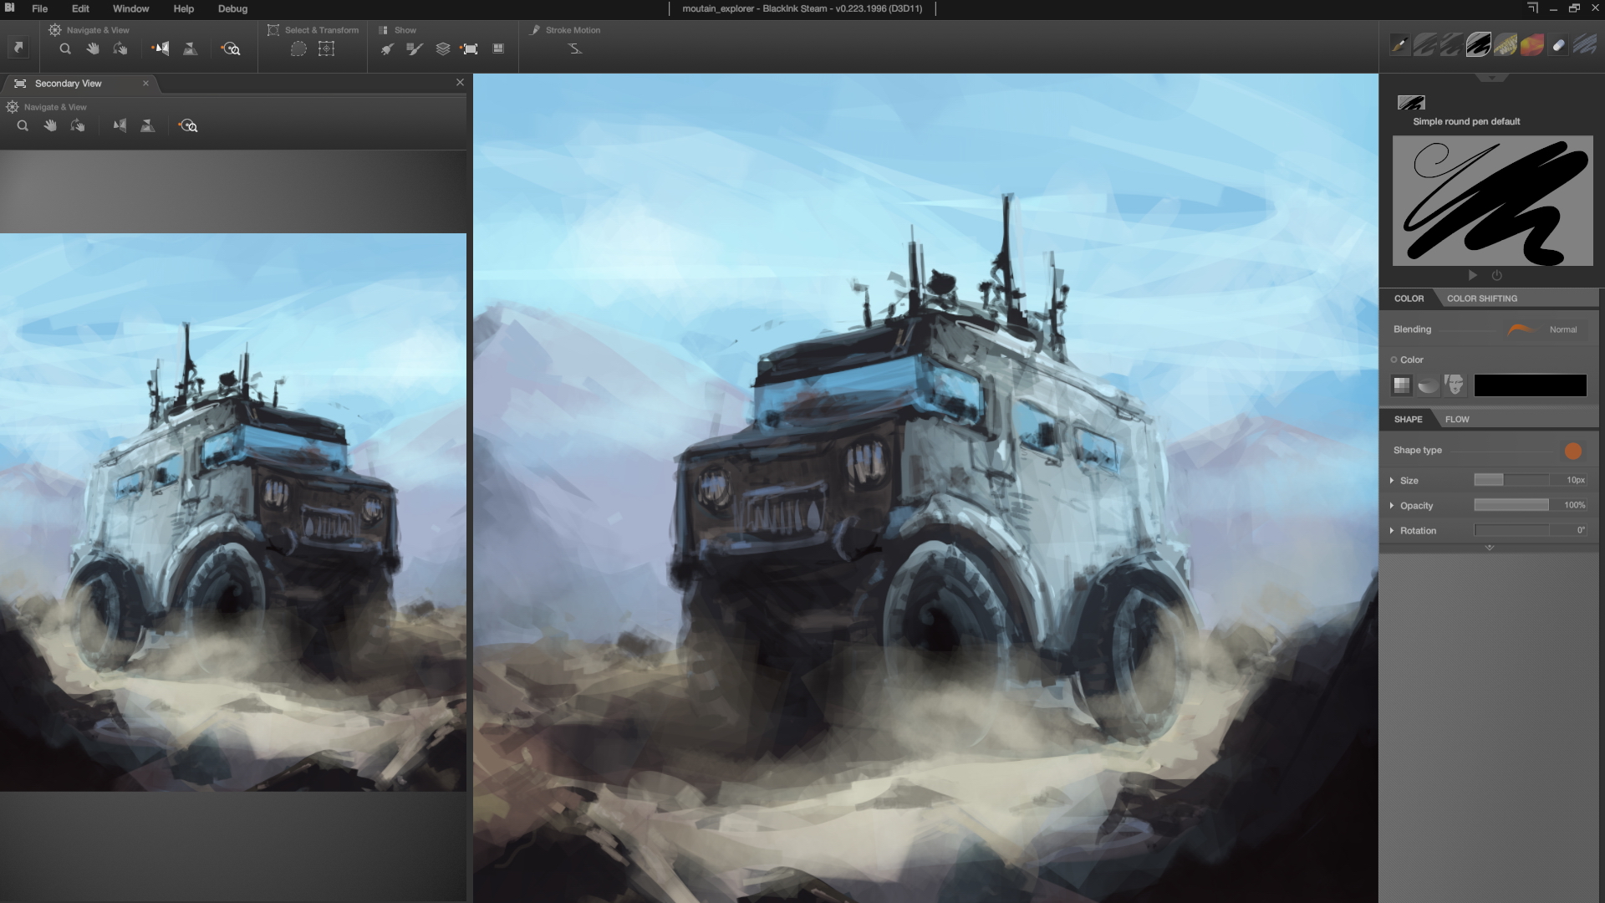Click the power icon under brush preview

(x=1497, y=275)
